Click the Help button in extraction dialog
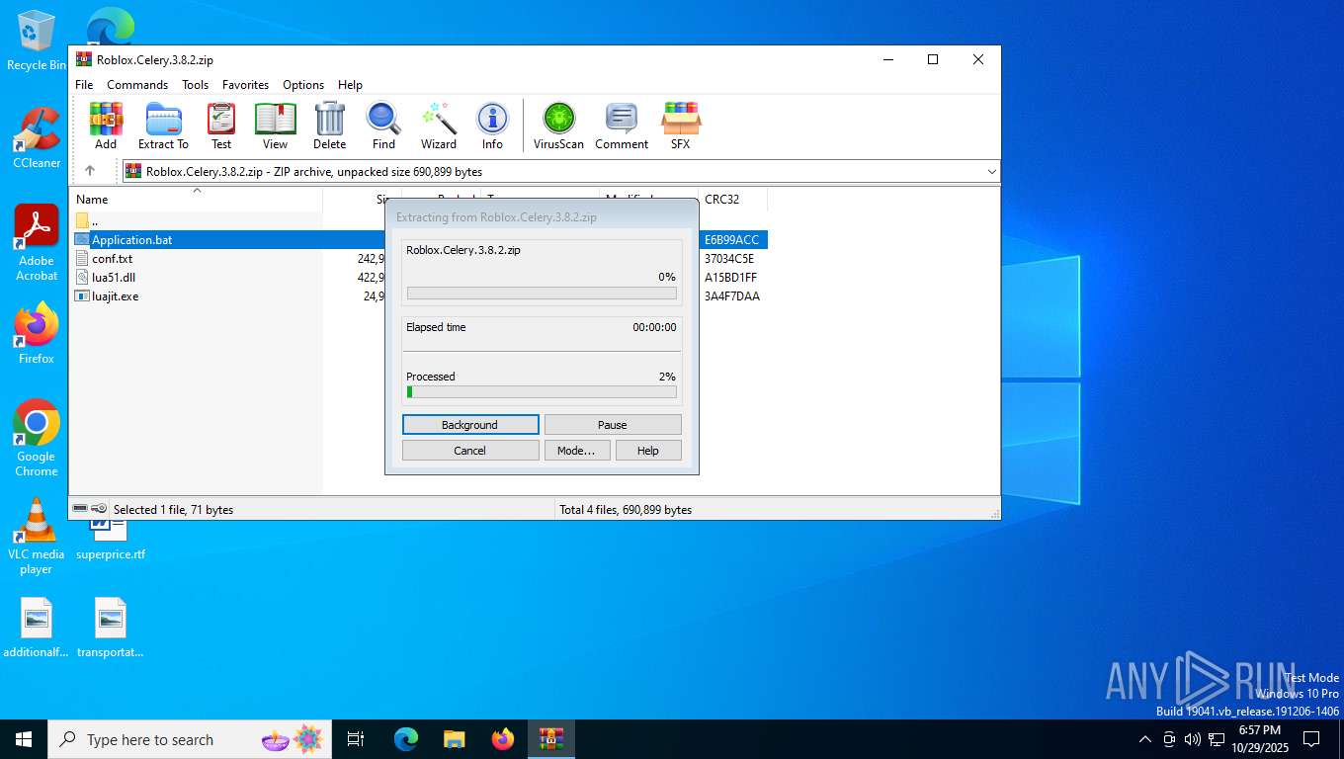 pos(648,451)
